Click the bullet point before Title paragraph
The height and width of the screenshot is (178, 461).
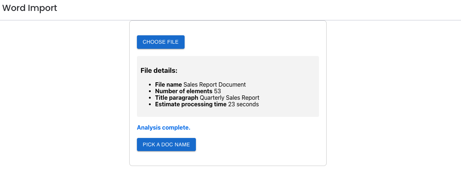coord(150,98)
